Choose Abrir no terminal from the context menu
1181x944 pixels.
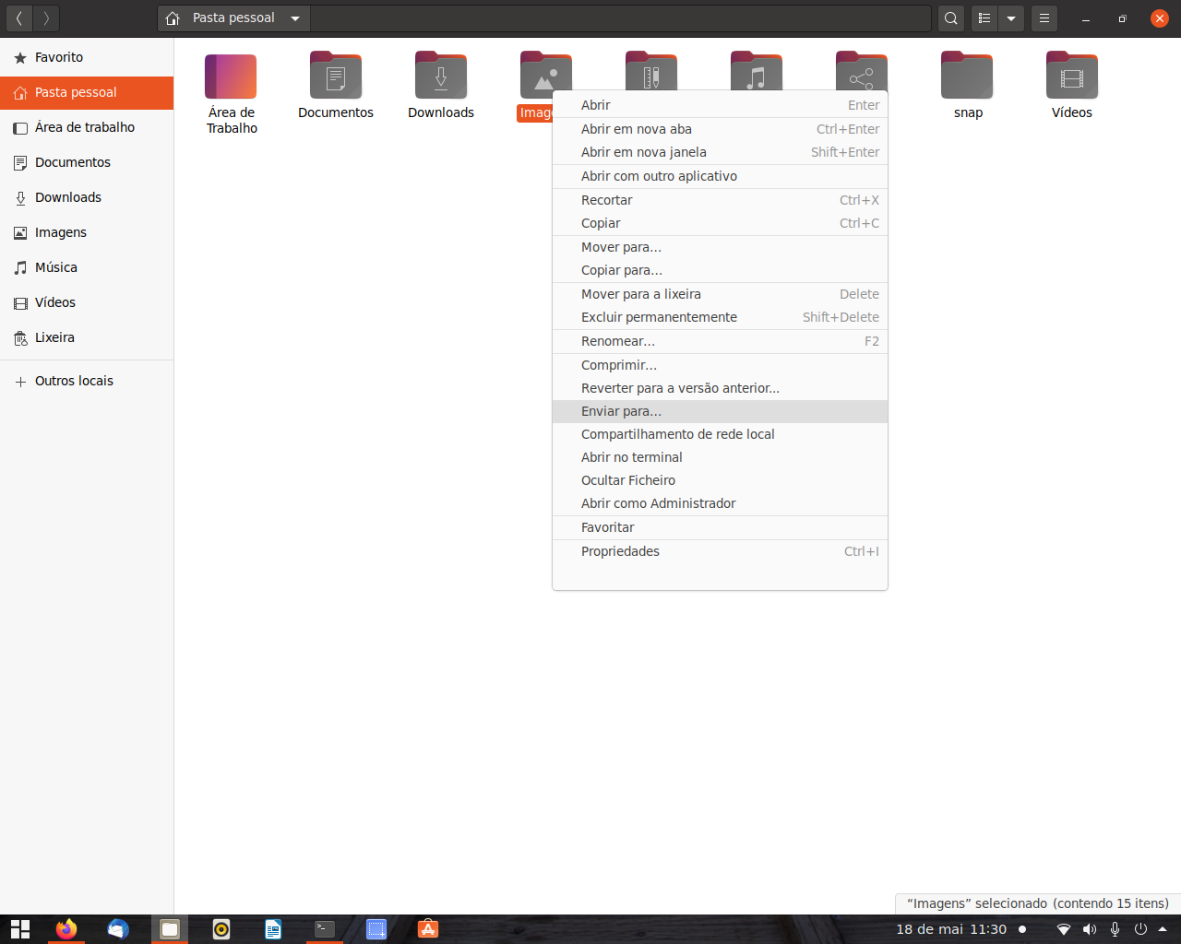pos(631,457)
